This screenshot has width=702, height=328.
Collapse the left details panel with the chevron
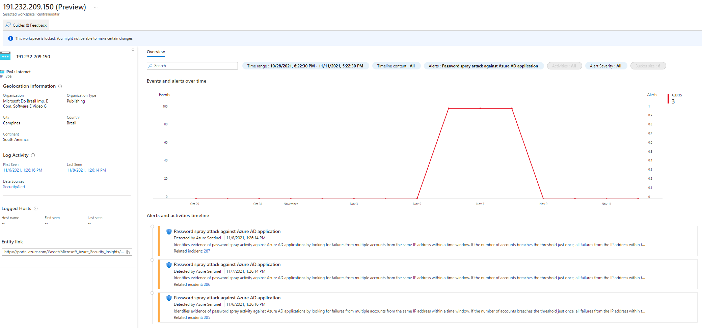[133, 50]
